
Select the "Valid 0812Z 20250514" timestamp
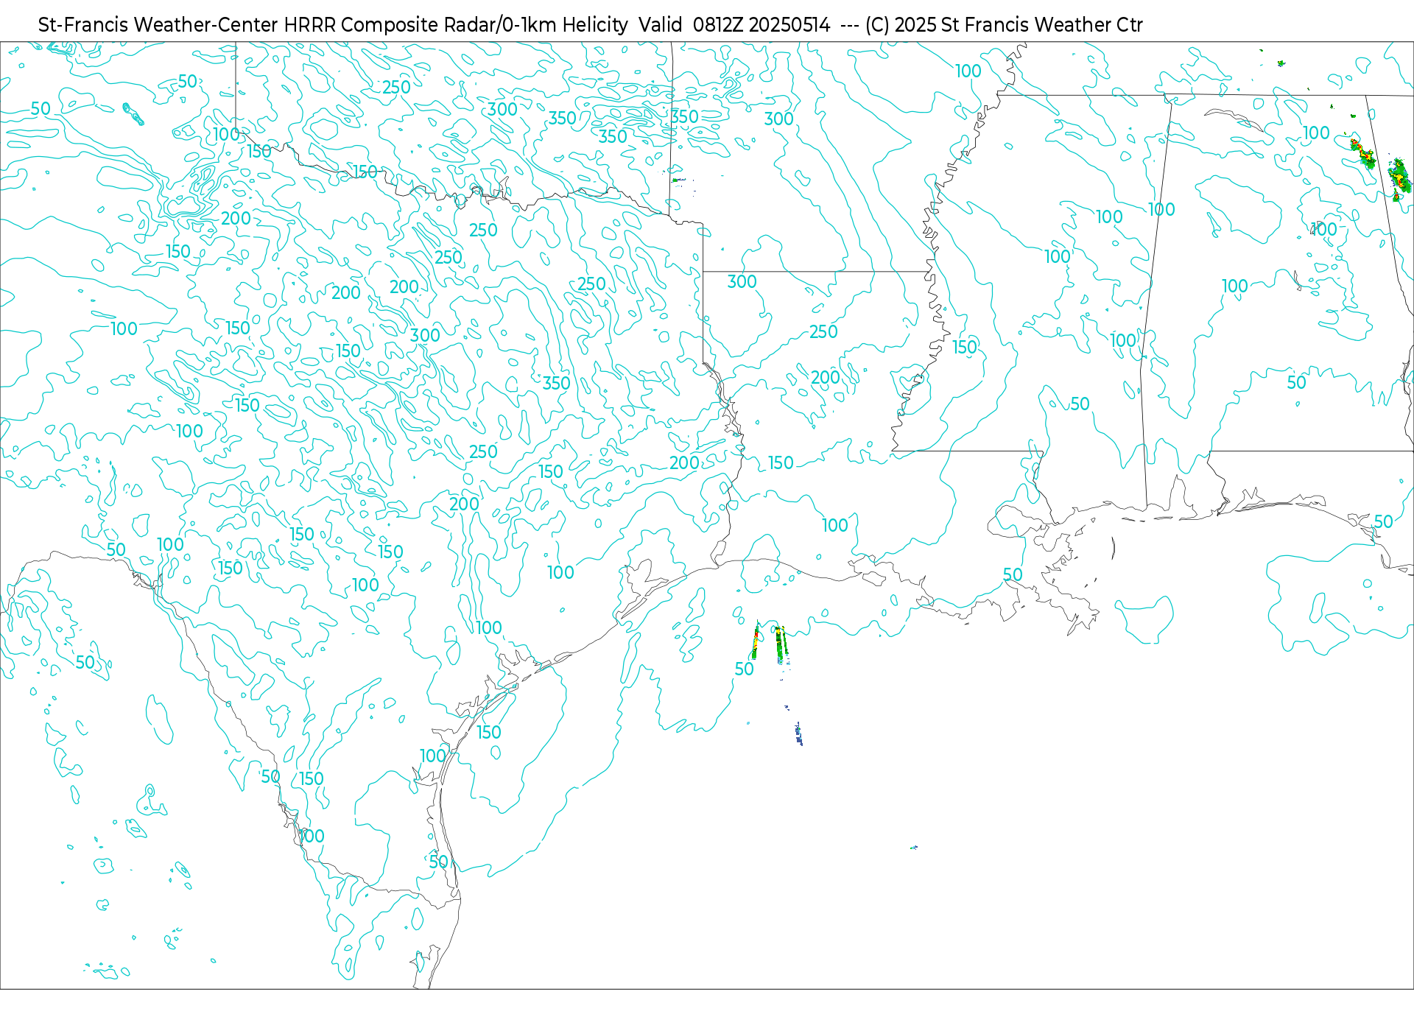point(734,25)
